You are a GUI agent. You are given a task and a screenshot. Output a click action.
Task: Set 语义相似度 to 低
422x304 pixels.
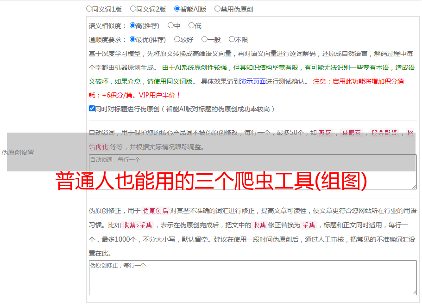191,26
